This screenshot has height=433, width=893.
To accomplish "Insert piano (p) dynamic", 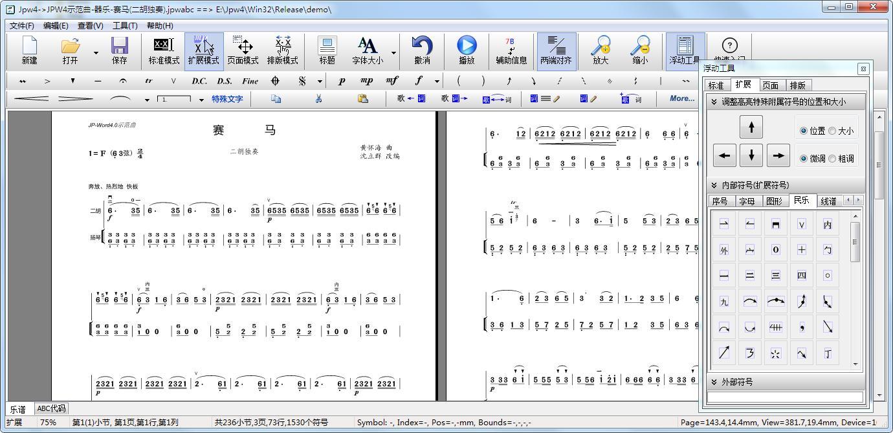I will 342,81.
